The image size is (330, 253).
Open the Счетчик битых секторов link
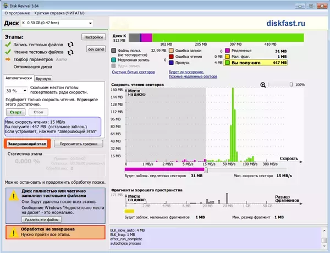click(x=133, y=72)
